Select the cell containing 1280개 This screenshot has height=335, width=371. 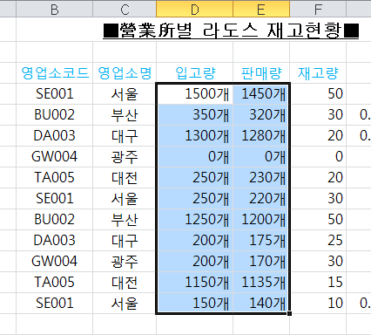pyautogui.click(x=261, y=135)
